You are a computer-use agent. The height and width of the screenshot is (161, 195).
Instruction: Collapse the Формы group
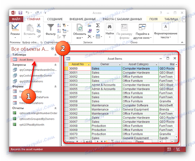pos(56,86)
